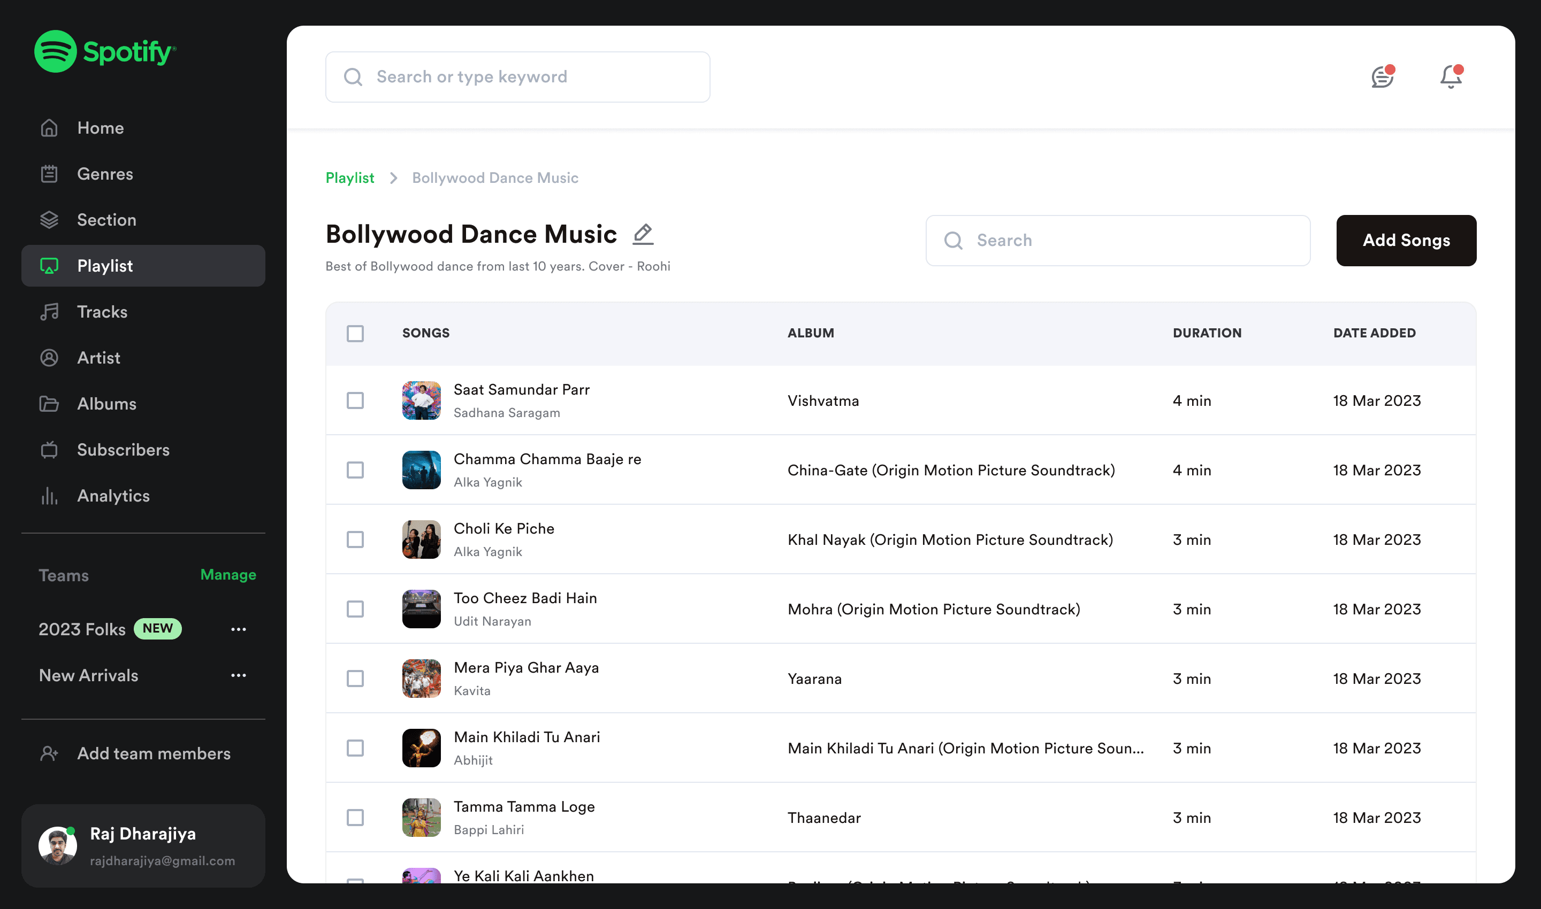Click the Saat Samundar Parr cover thumbnail
1541x909 pixels.
coord(422,400)
